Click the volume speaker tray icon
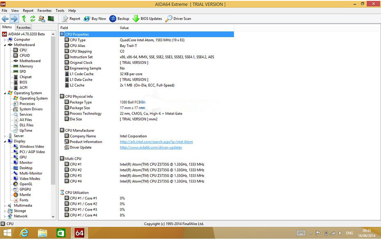Screen dimensions: 381x240 point(340,233)
